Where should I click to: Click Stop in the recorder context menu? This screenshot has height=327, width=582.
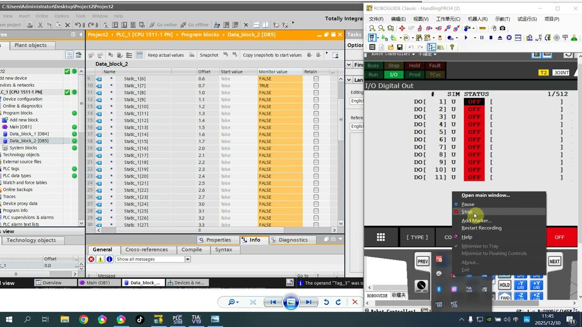pyautogui.click(x=467, y=212)
